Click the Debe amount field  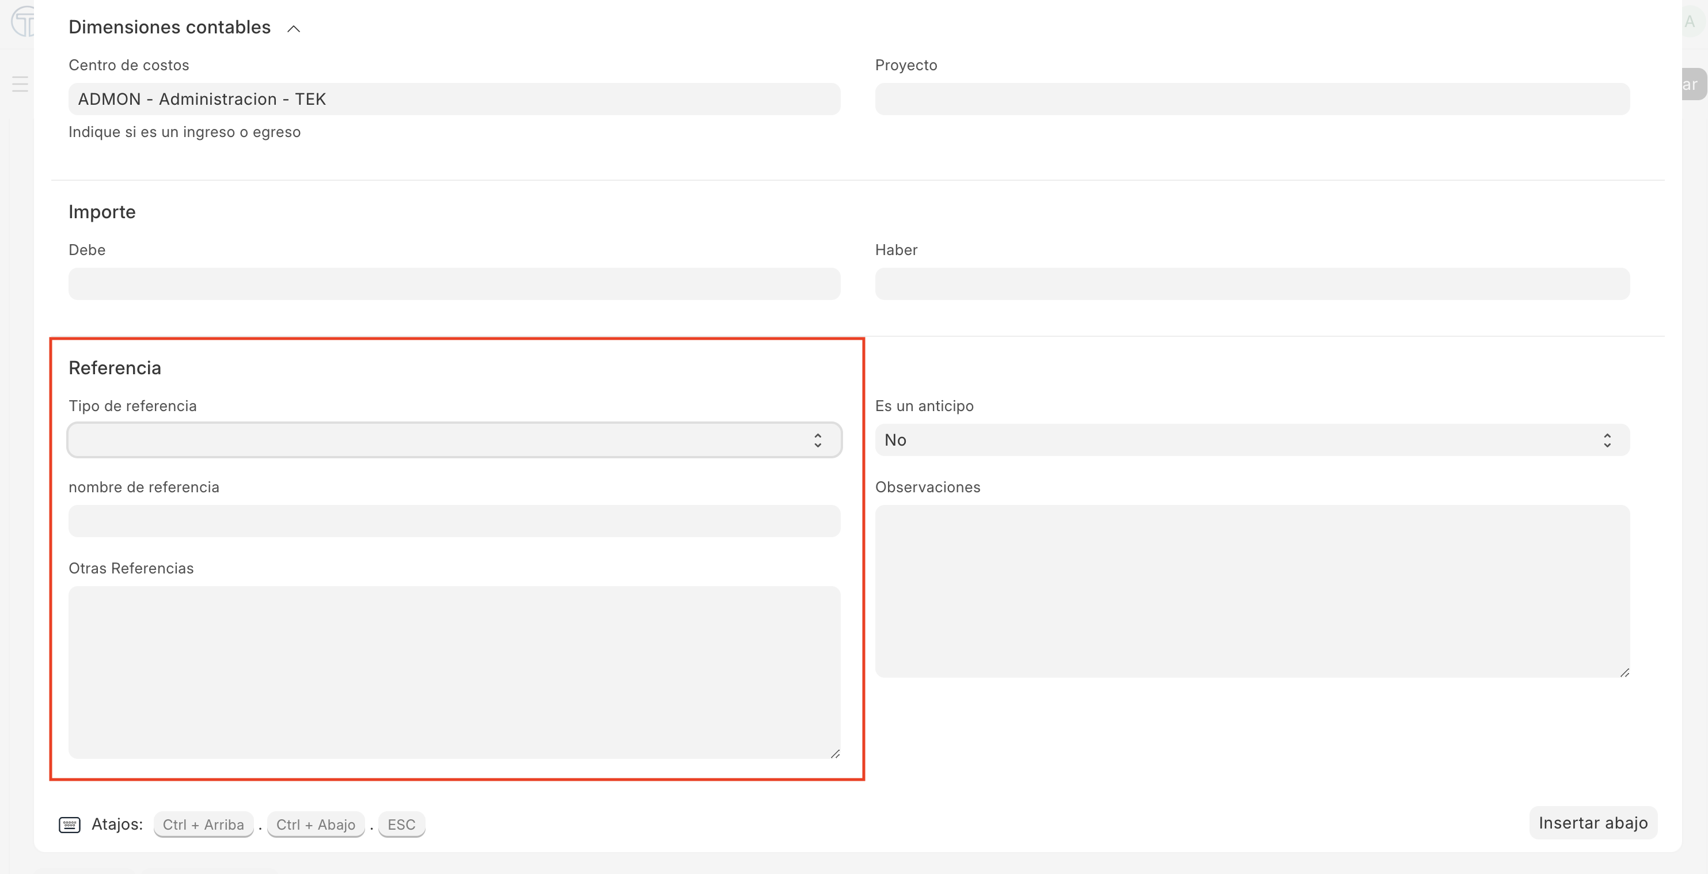click(454, 284)
